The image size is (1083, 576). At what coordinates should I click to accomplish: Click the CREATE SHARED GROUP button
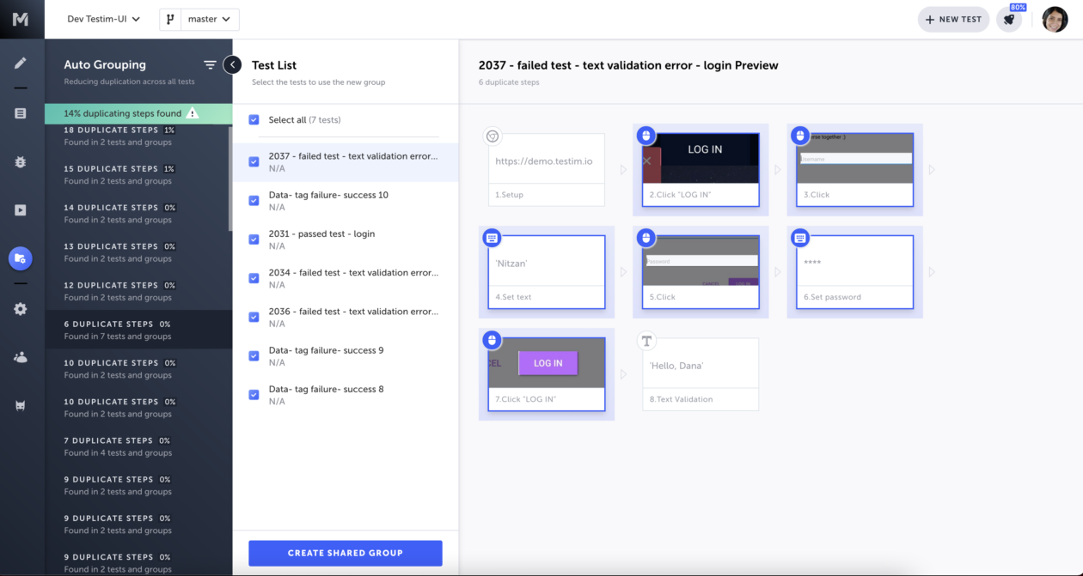pos(345,553)
